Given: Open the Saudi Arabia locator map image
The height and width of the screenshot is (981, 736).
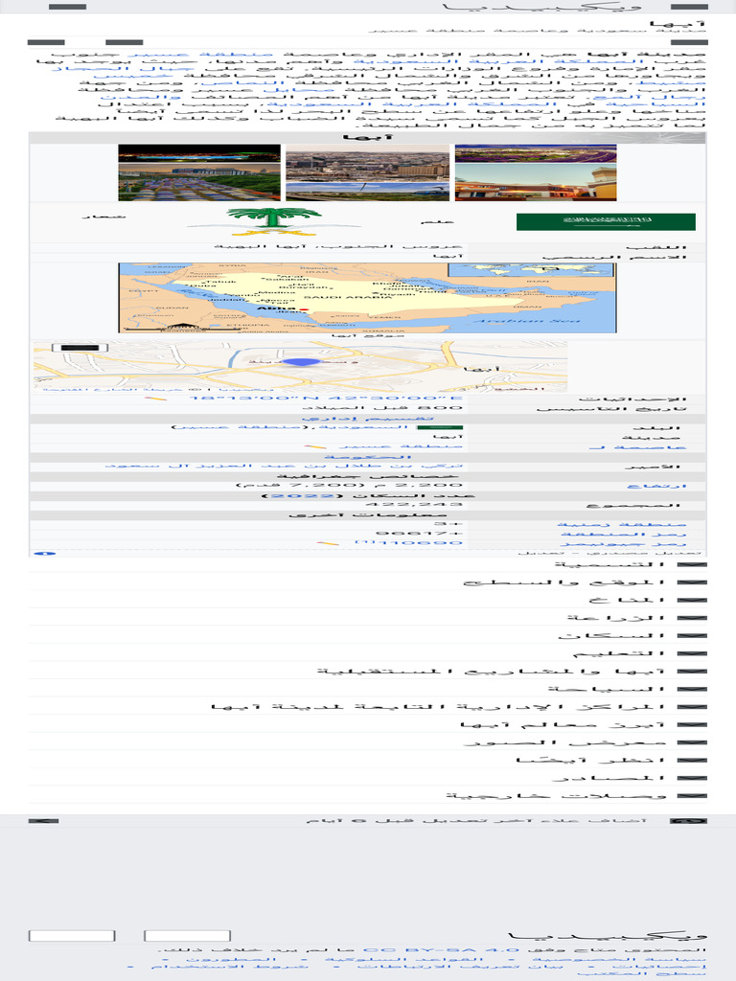Looking at the screenshot, I should point(367,298).
